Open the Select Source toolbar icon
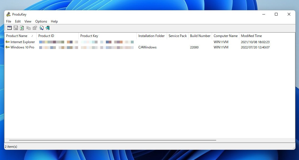This screenshot has width=299, height=160. tap(9, 28)
